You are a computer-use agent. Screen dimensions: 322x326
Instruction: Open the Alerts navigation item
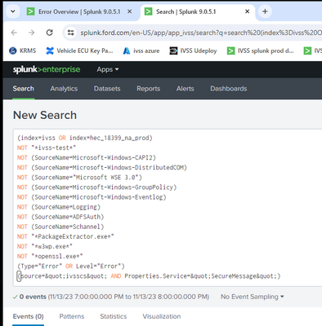point(186,89)
